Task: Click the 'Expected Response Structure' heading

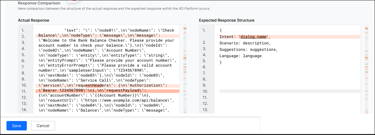Action: pyautogui.click(x=227, y=20)
